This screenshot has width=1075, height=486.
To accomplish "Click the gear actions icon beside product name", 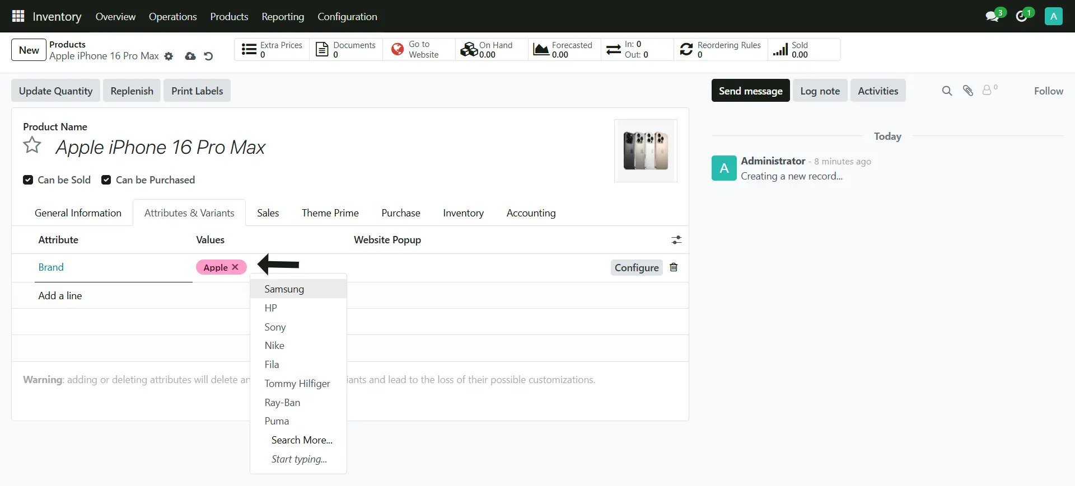I will [169, 56].
